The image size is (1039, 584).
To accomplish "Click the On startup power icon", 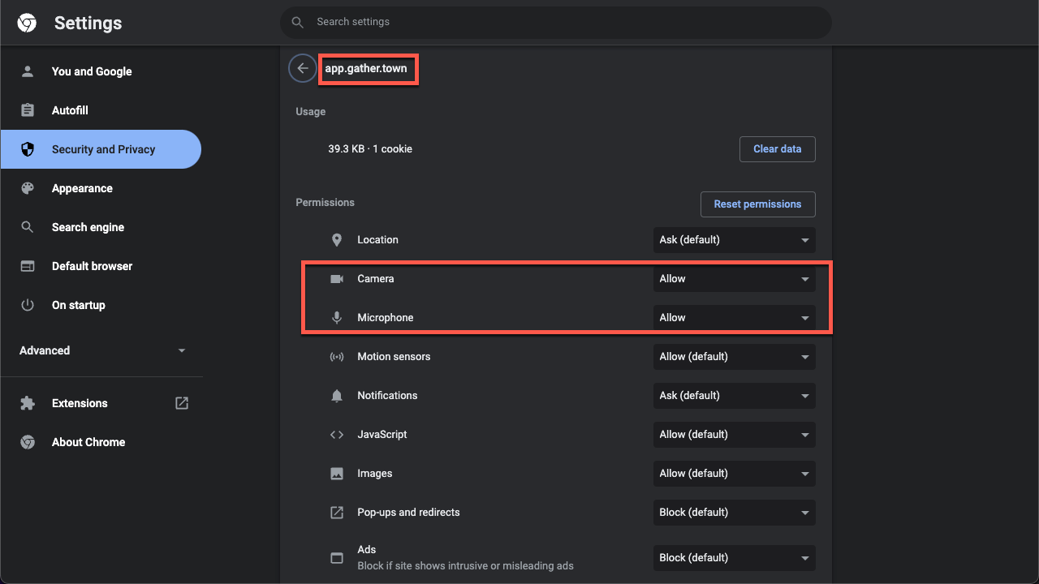I will point(28,305).
